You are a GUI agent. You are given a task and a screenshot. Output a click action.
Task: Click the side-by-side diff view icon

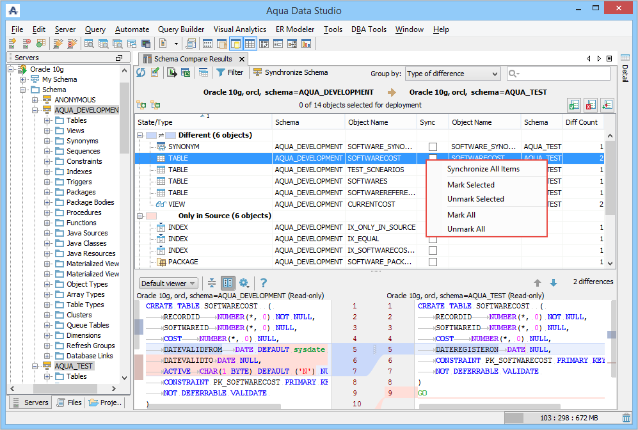[228, 283]
